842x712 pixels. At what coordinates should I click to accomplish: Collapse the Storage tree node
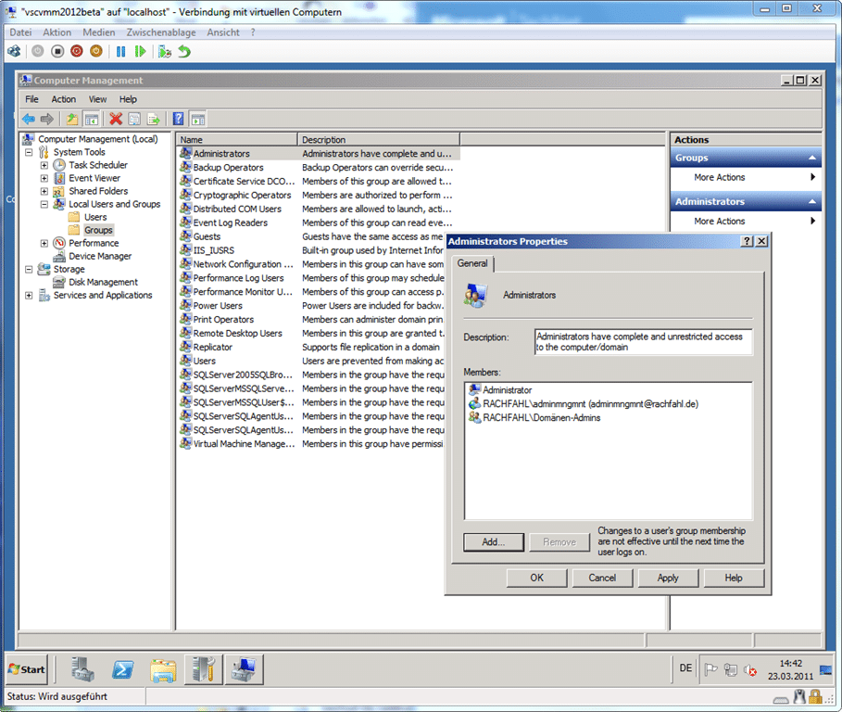tap(29, 269)
